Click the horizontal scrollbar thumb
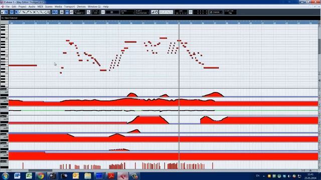 [40, 170]
